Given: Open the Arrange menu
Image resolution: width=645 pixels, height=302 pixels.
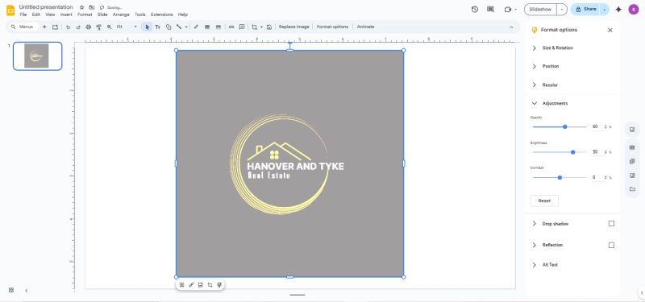Looking at the screenshot, I should (121, 14).
